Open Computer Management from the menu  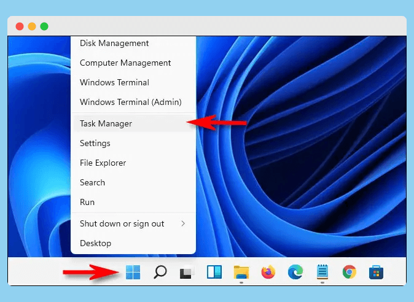pyautogui.click(x=125, y=63)
